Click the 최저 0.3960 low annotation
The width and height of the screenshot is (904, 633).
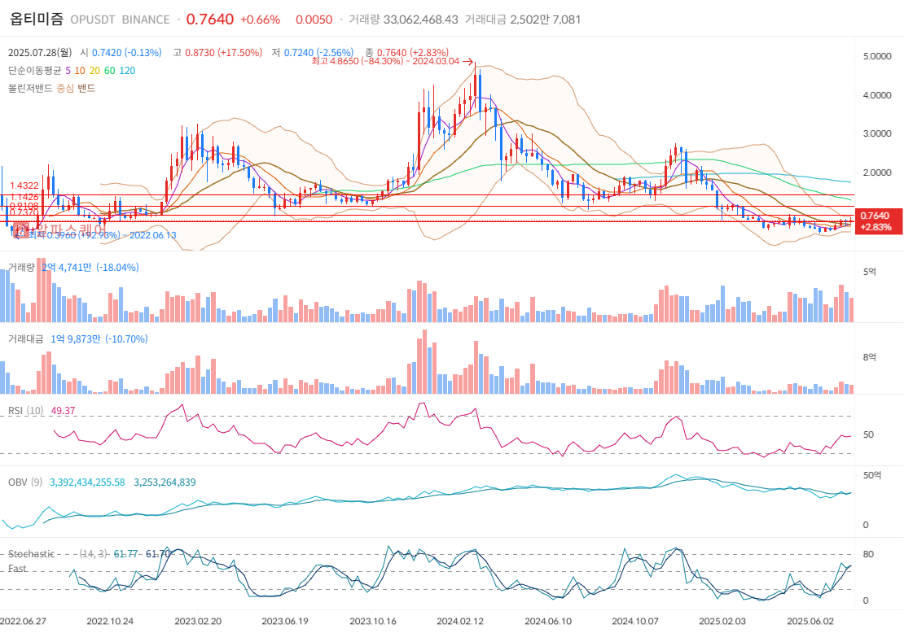tap(103, 235)
